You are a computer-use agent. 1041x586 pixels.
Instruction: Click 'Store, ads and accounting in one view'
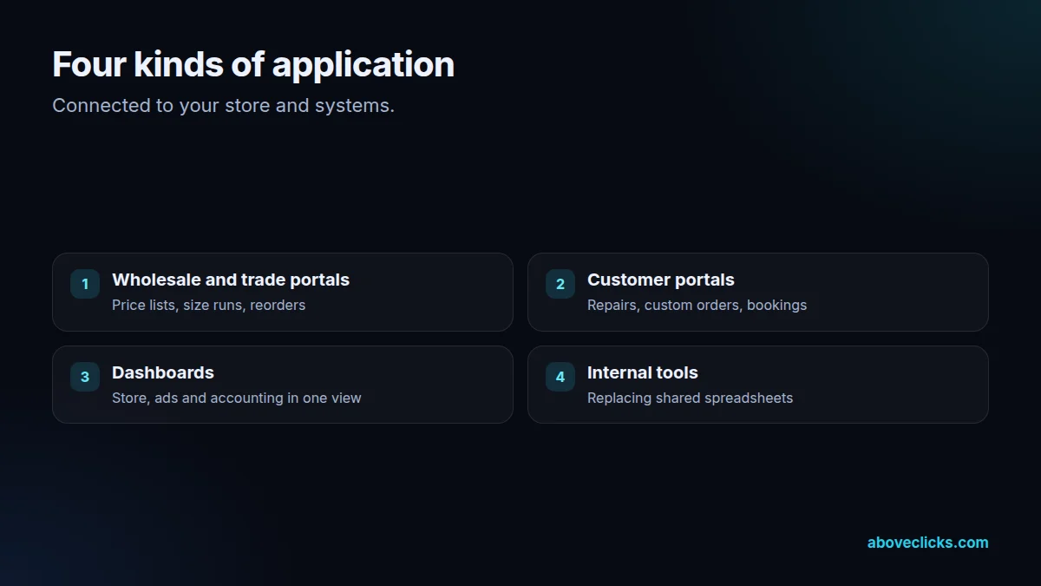coord(237,398)
